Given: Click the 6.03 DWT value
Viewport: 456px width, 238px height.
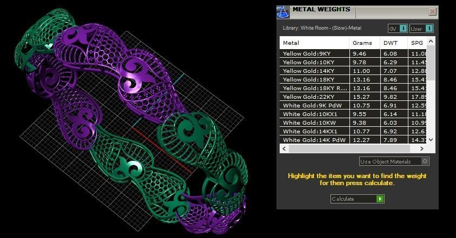Looking at the screenshot, I should coord(390,123).
